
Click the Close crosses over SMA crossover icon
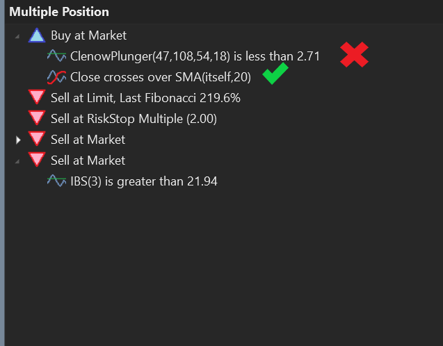click(56, 76)
